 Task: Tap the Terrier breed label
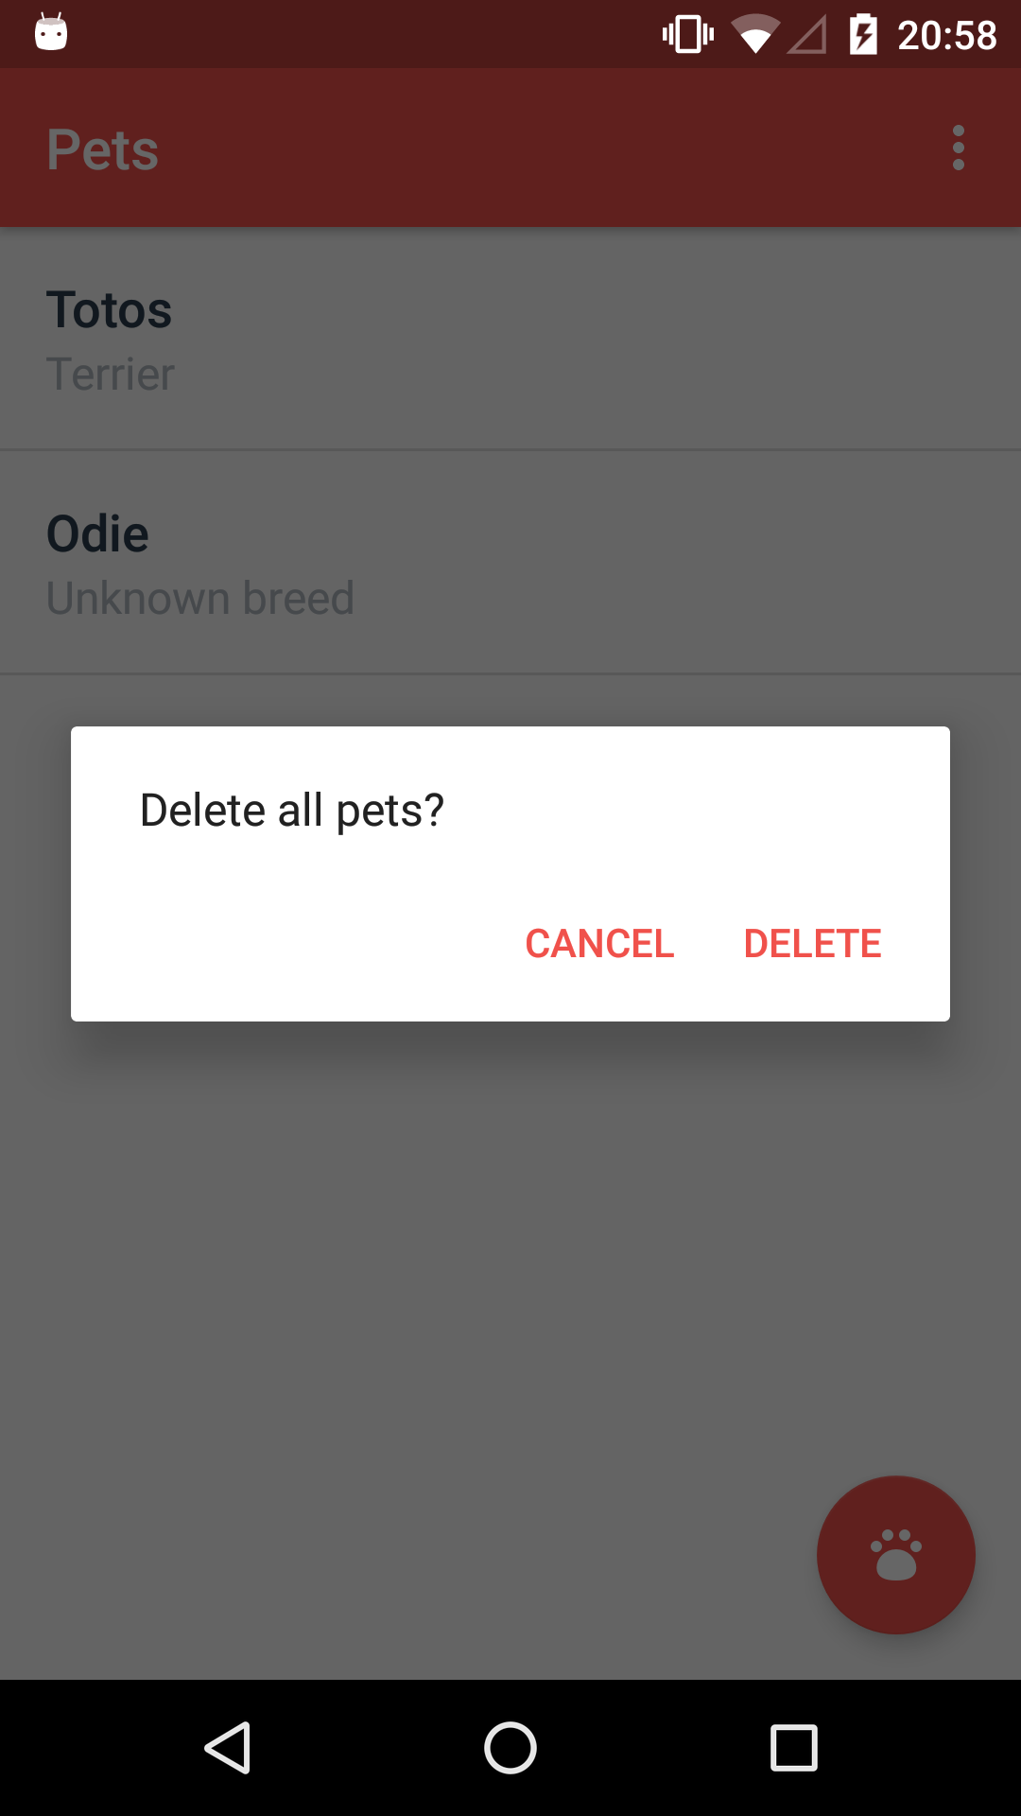111,375
